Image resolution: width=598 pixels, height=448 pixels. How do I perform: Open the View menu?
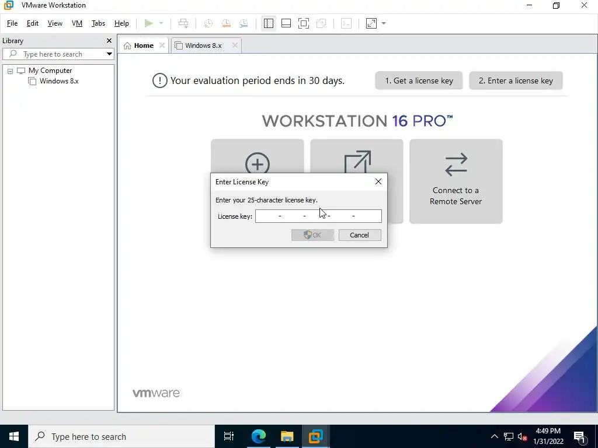click(x=55, y=23)
